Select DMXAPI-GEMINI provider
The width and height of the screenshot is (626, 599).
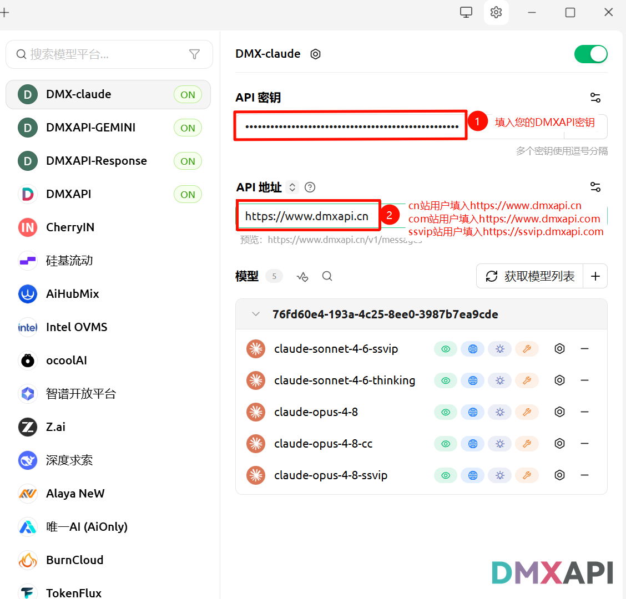point(108,128)
